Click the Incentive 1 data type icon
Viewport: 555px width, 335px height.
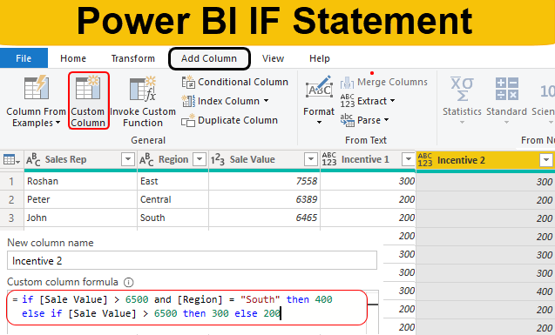(x=328, y=159)
